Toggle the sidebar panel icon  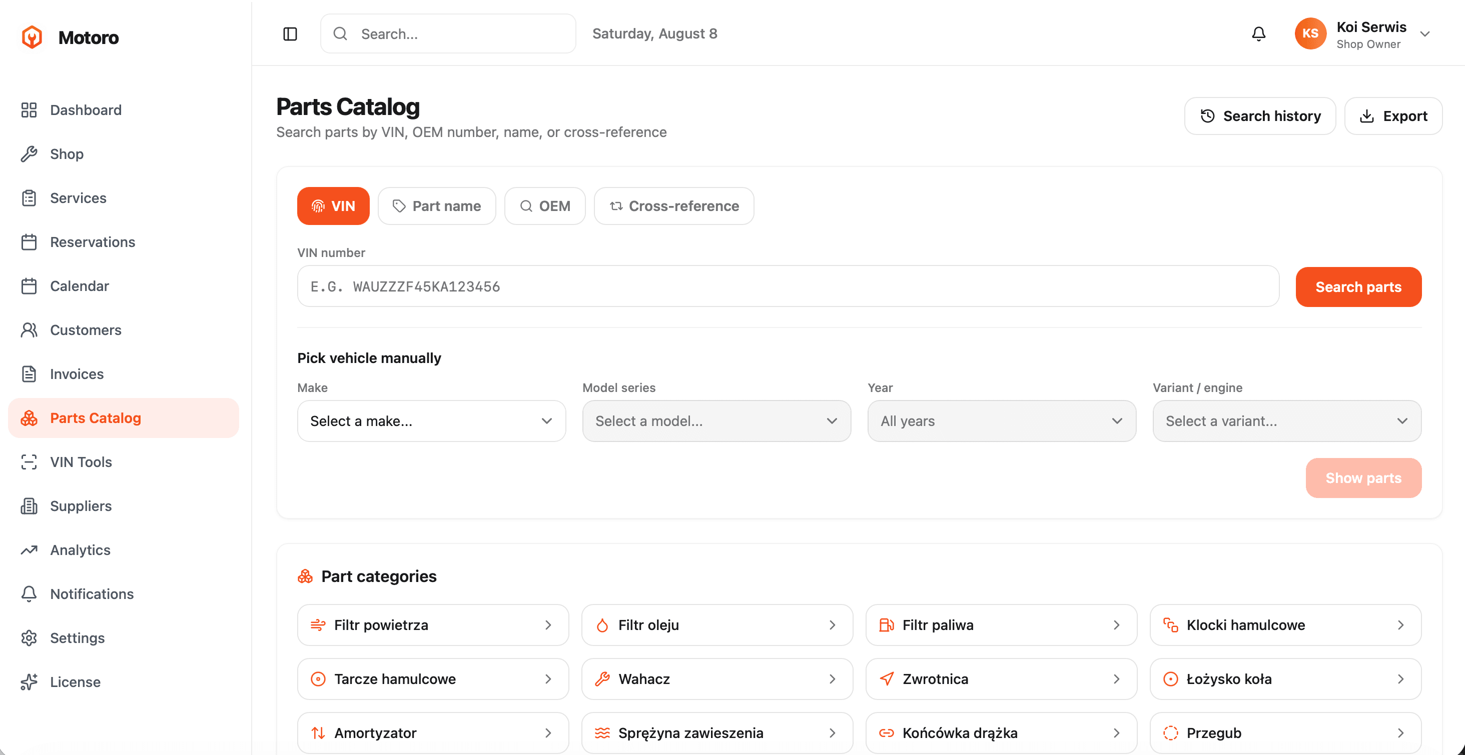point(290,34)
